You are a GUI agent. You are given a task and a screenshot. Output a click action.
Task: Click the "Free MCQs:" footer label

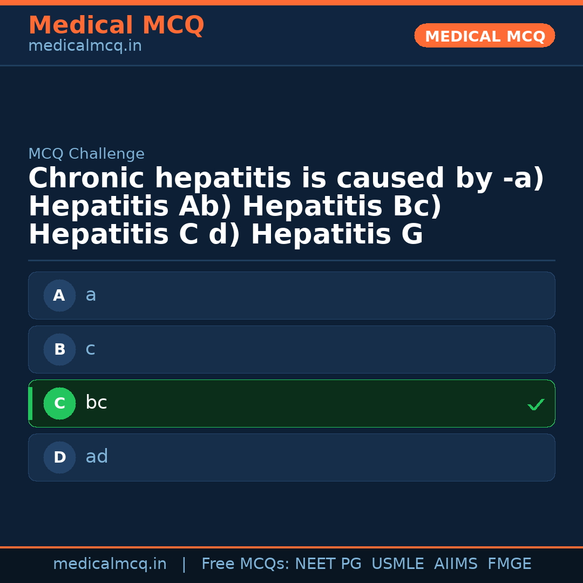click(246, 564)
